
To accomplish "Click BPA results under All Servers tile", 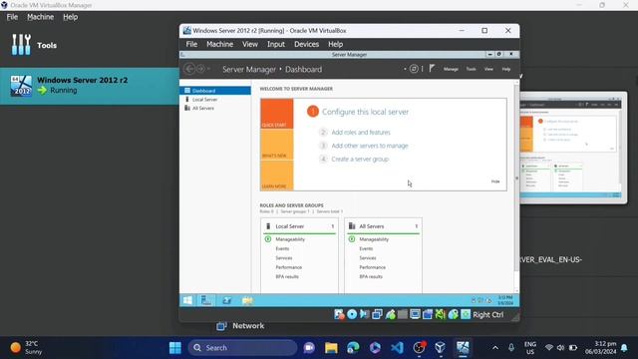I will 371,277.
